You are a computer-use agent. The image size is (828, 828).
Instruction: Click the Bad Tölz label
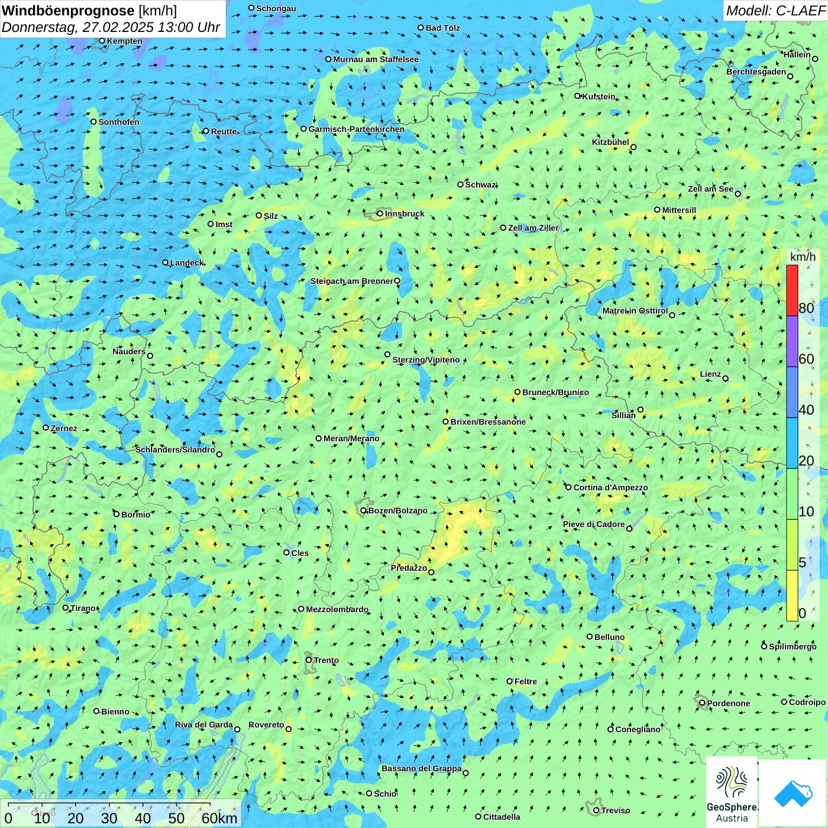click(442, 28)
